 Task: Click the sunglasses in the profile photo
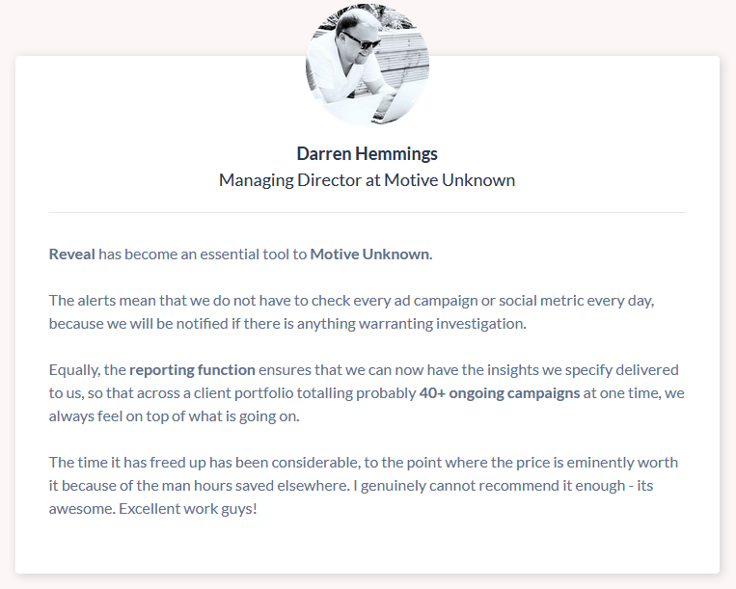[361, 40]
